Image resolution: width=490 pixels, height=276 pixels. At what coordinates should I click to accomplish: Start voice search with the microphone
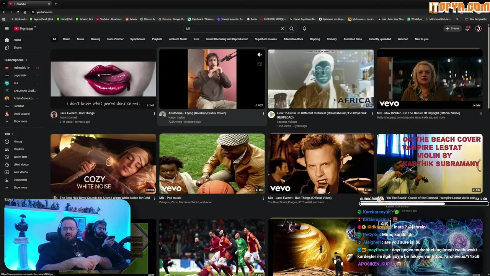[x=304, y=28]
